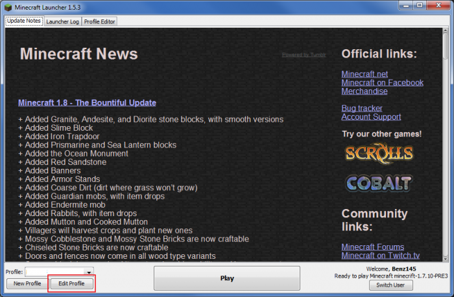Screen dimensions: 454x297
Task: Click the 'Welcome, Benz145' text
Action: (391, 269)
